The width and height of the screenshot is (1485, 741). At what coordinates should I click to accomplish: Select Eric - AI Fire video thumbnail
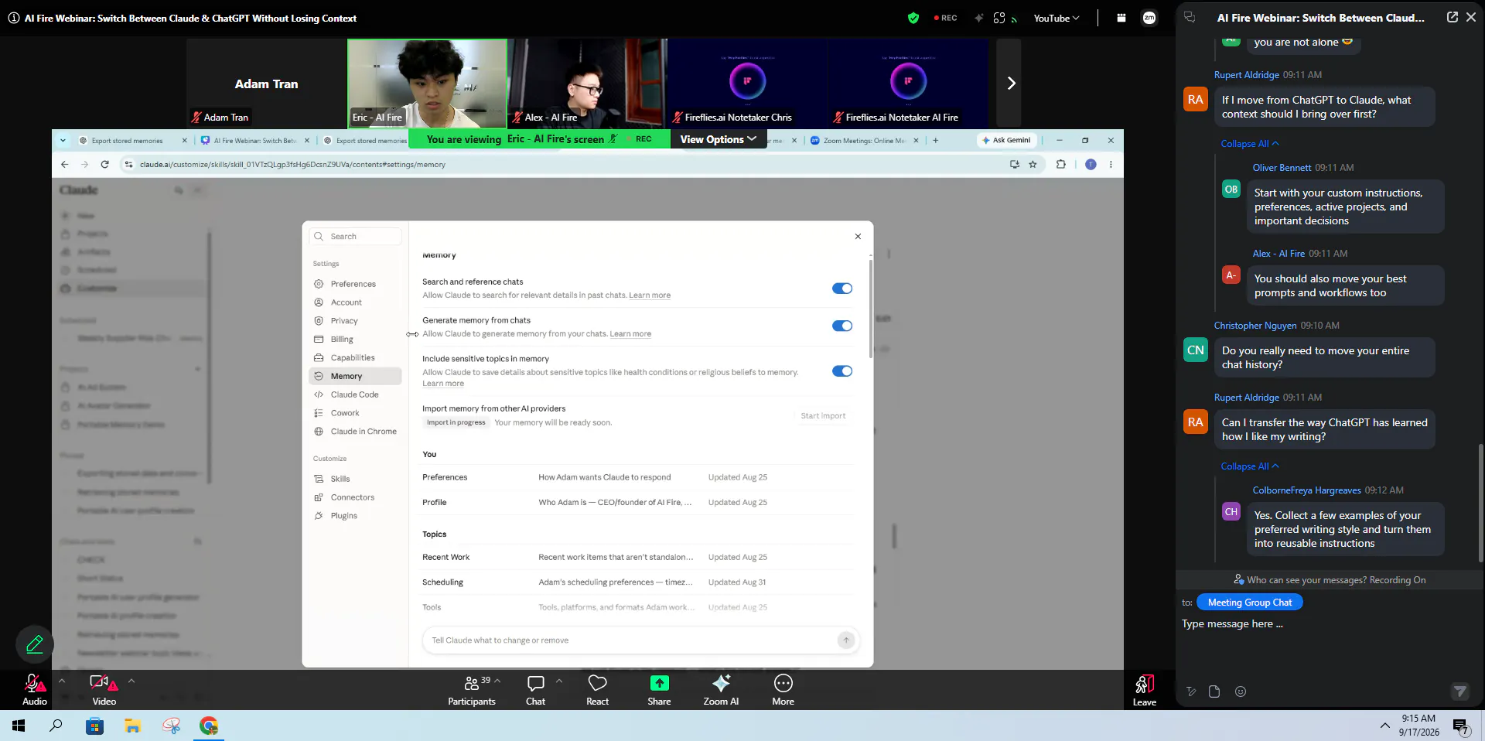(427, 83)
